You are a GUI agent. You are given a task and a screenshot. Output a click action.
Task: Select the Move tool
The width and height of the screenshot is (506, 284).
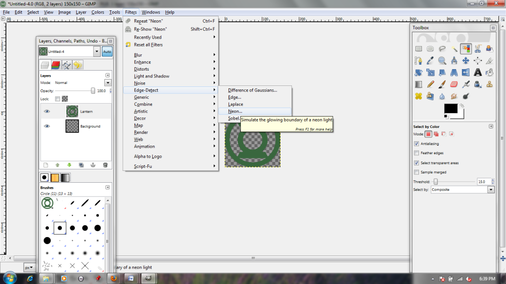tap(466, 61)
